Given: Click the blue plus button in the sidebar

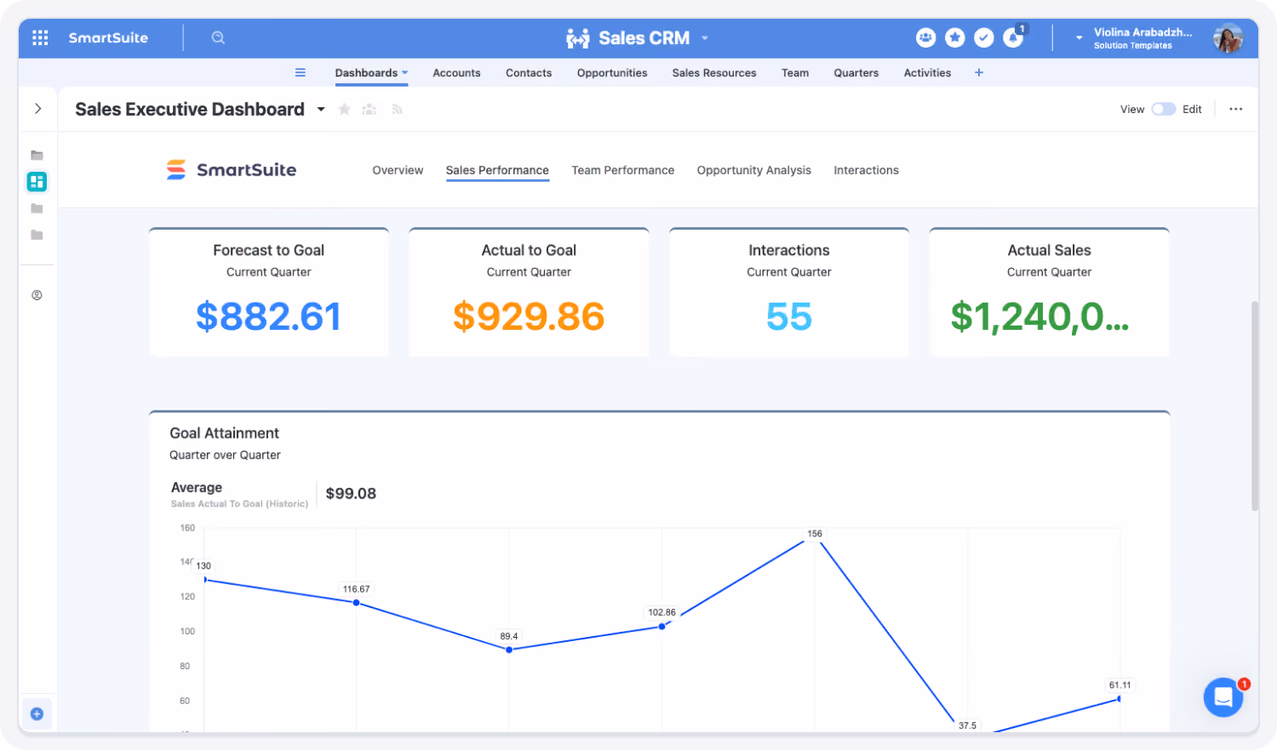Looking at the screenshot, I should tap(37, 714).
